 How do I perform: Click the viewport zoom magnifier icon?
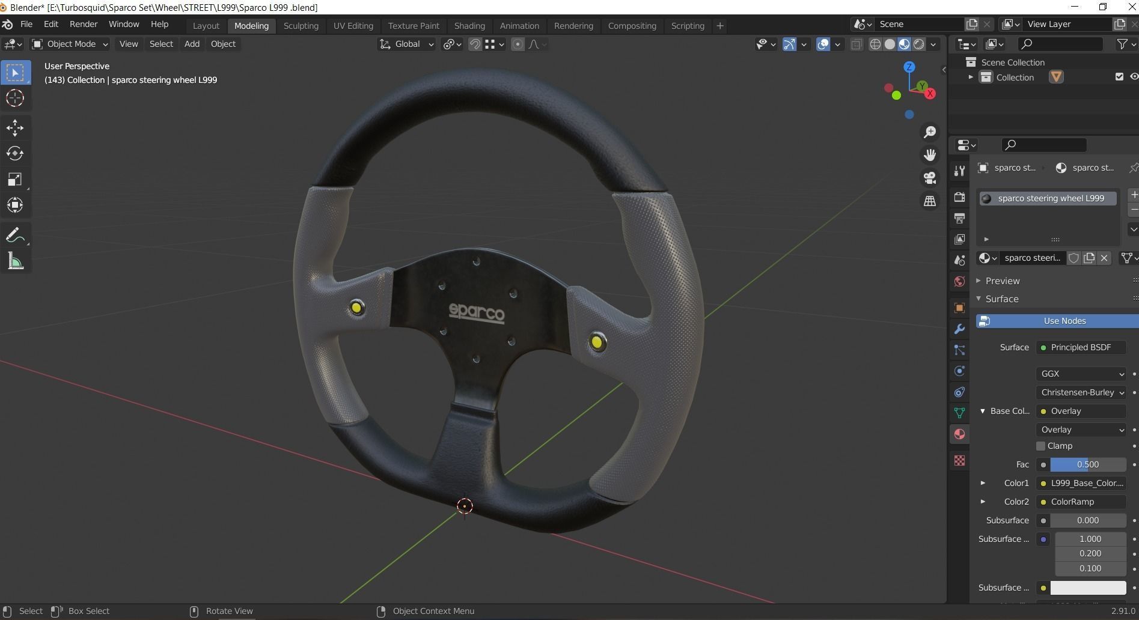click(x=930, y=132)
